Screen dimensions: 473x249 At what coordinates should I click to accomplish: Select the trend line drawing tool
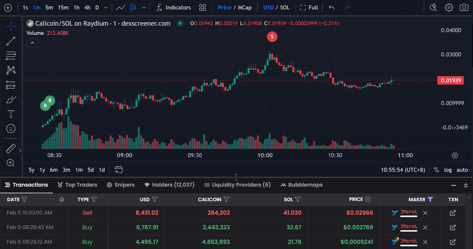[x=11, y=41]
